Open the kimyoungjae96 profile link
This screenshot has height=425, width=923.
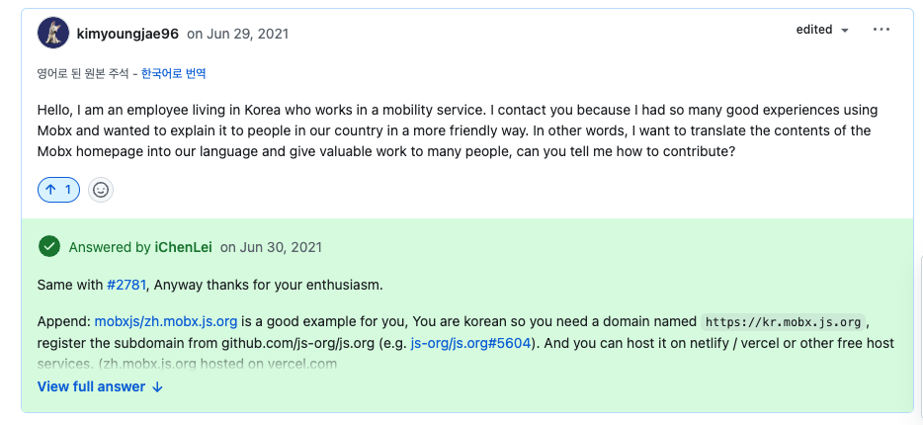127,34
